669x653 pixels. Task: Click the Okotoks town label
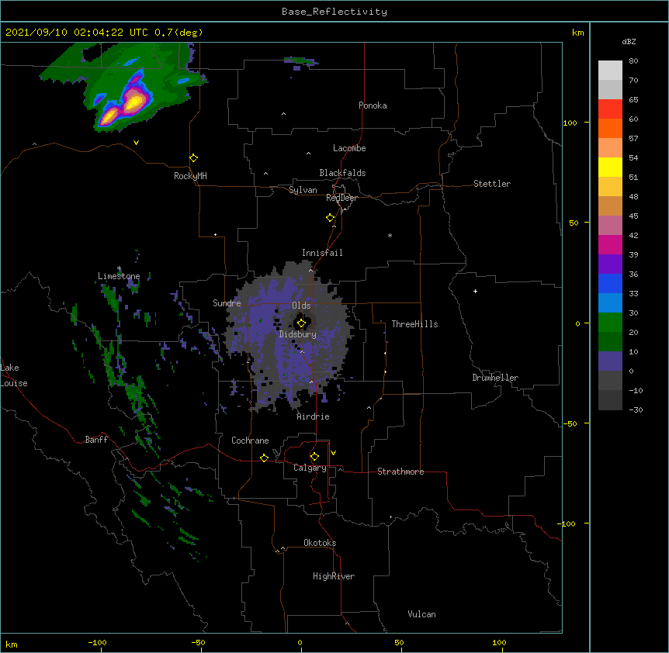click(x=320, y=543)
